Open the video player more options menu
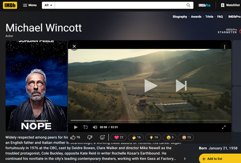Viewport: 241px width, 163px height. [x=225, y=47]
